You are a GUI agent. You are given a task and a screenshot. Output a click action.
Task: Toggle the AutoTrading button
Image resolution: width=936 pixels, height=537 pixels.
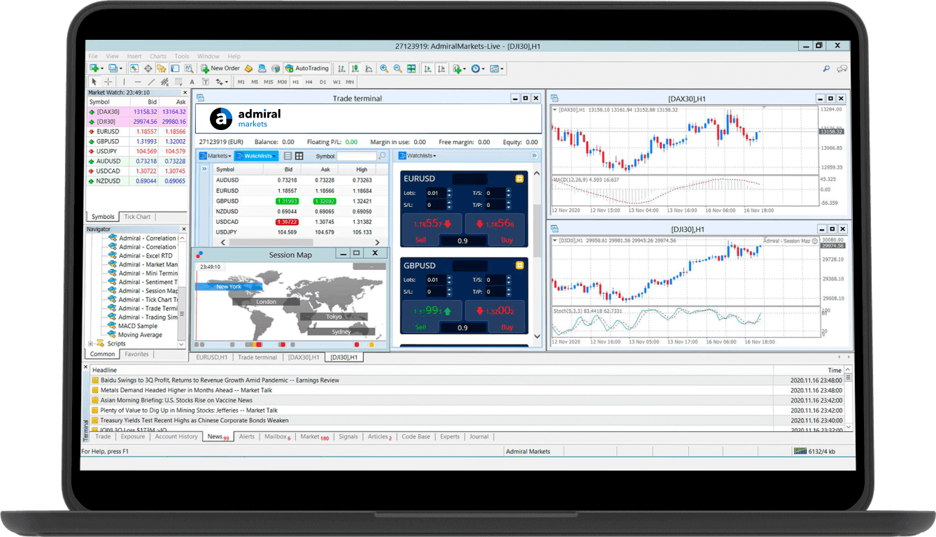point(307,69)
